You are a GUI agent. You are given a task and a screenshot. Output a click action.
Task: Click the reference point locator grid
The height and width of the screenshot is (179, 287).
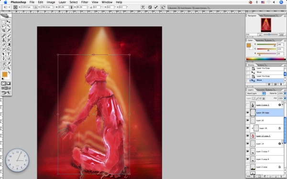coord(15,7)
